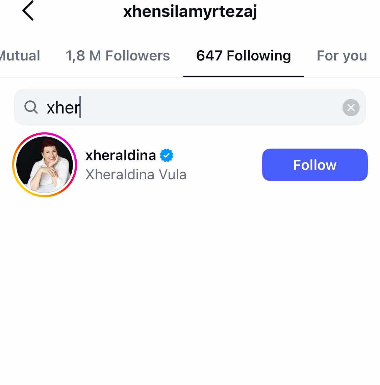This screenshot has height=385, width=380.
Task: Clear the search field with X icon
Action: [351, 107]
